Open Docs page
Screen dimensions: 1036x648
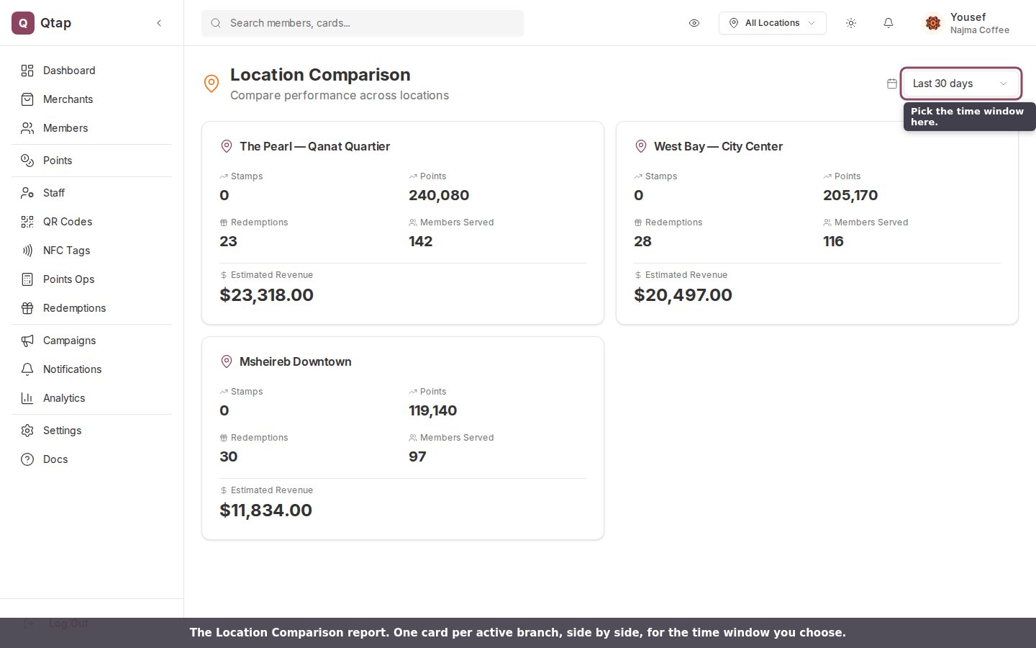pos(91,459)
